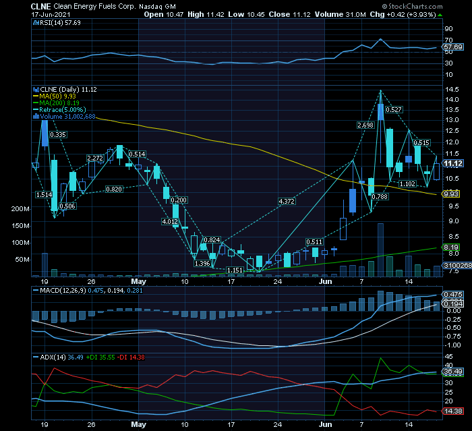Click the 36.49 ADX value tag
The image size is (472, 431).
pos(452,372)
